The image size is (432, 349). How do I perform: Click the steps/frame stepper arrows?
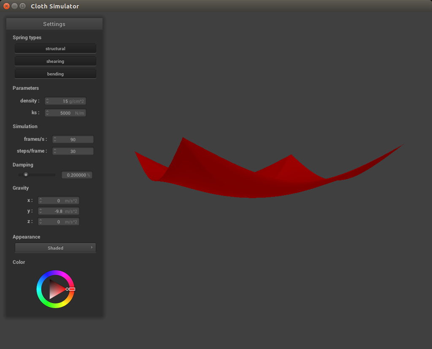click(x=55, y=151)
